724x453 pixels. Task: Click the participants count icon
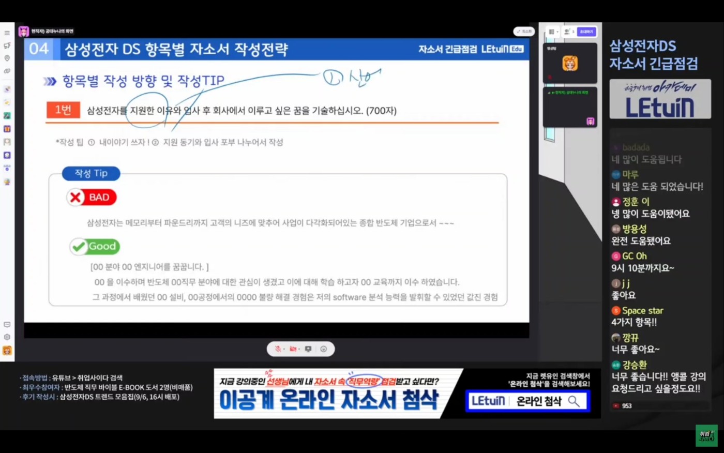pyautogui.click(x=569, y=32)
